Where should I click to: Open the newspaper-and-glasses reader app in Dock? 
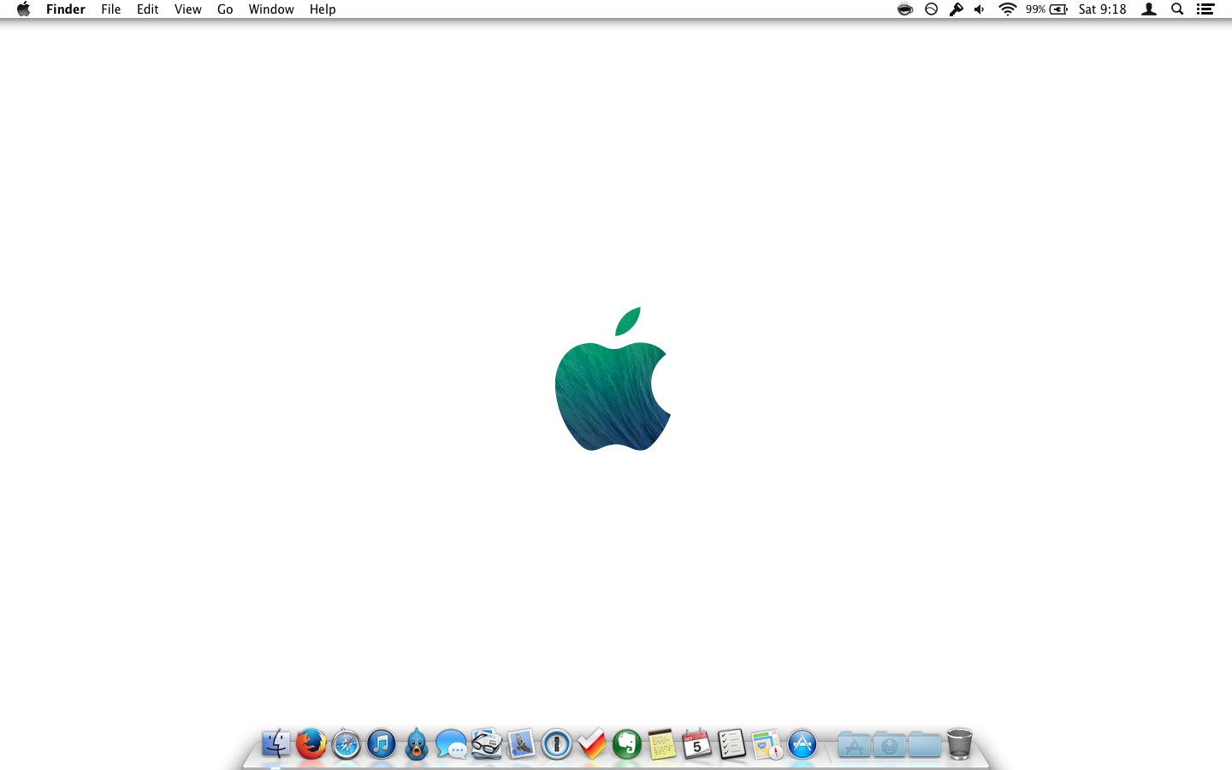point(487,743)
